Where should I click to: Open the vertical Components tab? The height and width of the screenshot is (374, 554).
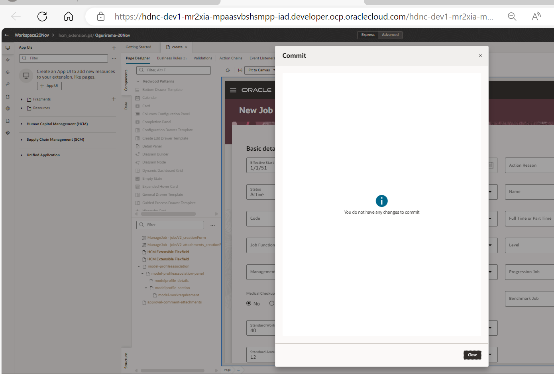pos(126,80)
